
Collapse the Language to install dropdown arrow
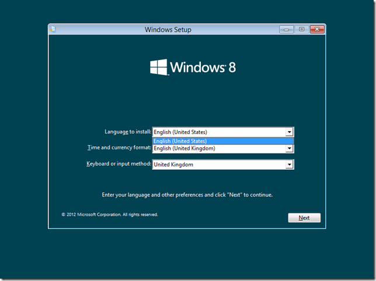click(289, 132)
